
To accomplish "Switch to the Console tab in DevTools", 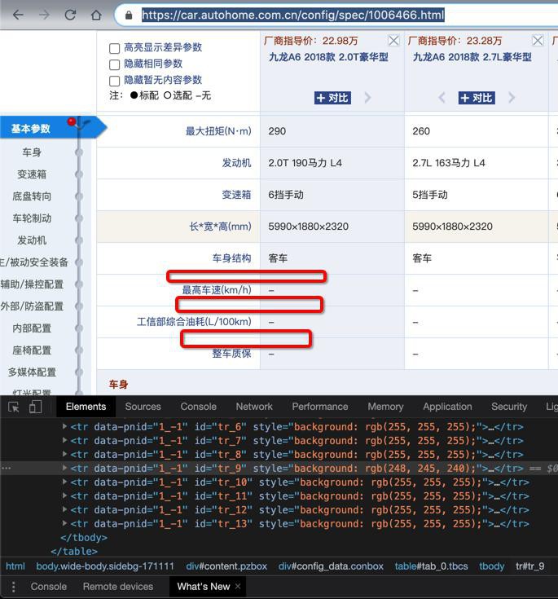I will coord(198,407).
